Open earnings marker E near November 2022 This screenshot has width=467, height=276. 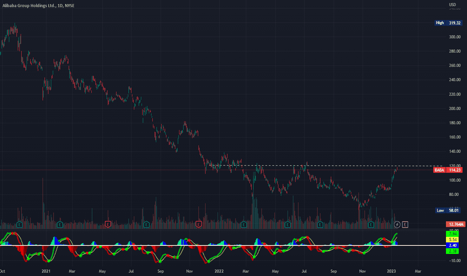coord(371,224)
